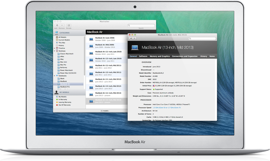Go forward using detail window's forward arrow

(x=135, y=38)
